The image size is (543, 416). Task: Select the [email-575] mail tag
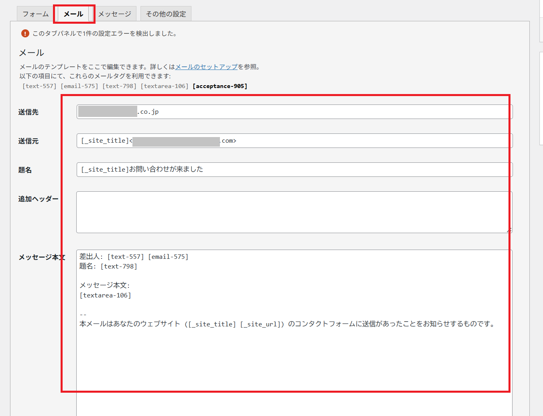(x=79, y=86)
